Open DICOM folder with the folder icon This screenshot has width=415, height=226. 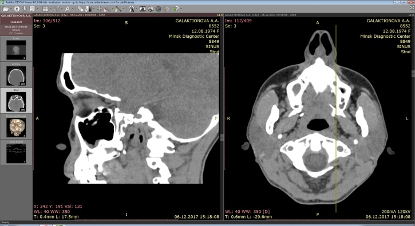[5, 9]
